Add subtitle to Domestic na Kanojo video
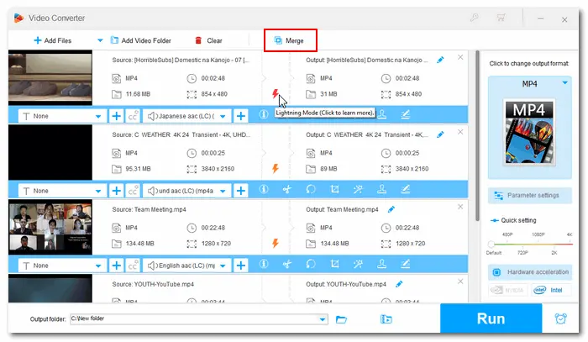Screen dimensions: 588x342 116,116
